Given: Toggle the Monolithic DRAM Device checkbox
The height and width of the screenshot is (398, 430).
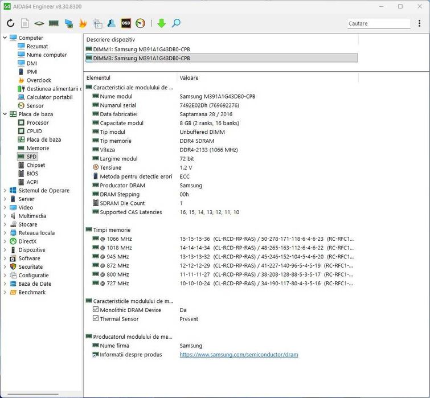Looking at the screenshot, I should coord(96,310).
